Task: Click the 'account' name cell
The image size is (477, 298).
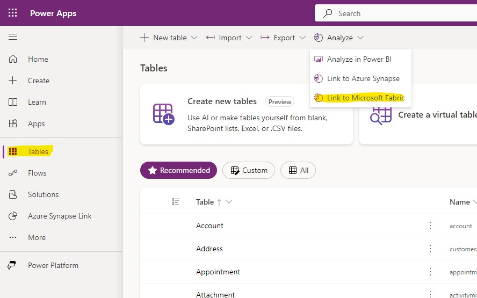Action: [461, 226]
